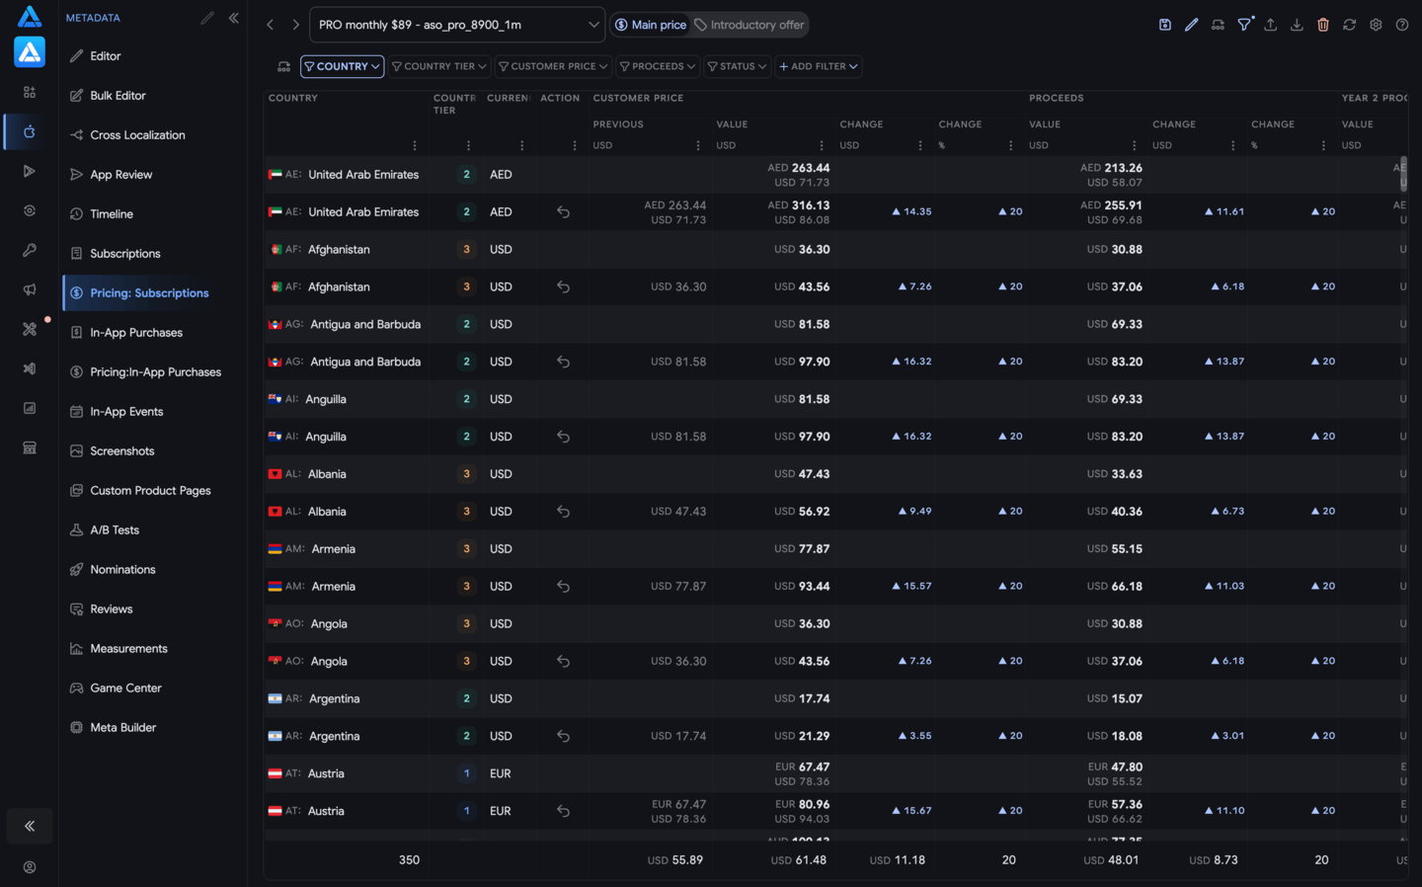Collapse the Metadata sidebar panel
This screenshot has width=1422, height=887.
234,18
